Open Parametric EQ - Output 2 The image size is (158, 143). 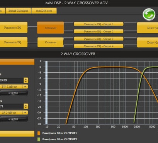pos(99,31)
